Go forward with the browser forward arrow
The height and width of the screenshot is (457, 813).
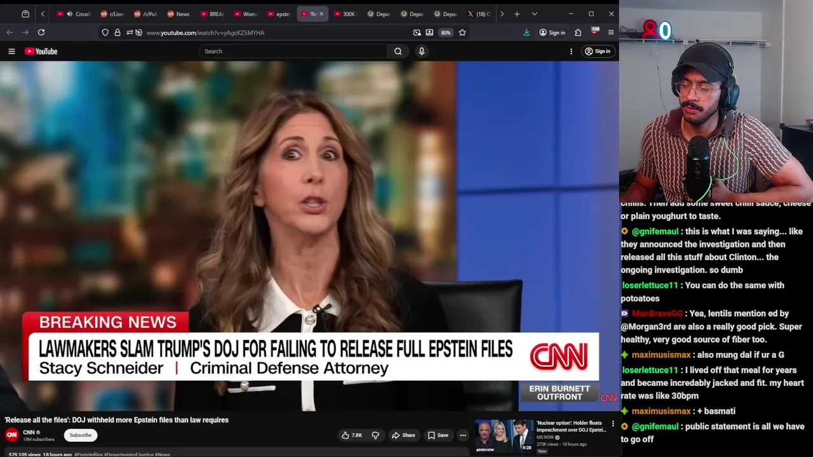25,32
